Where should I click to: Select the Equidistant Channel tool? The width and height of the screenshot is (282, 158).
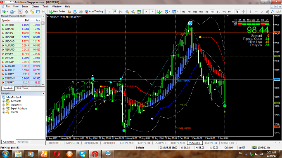(268, 12)
